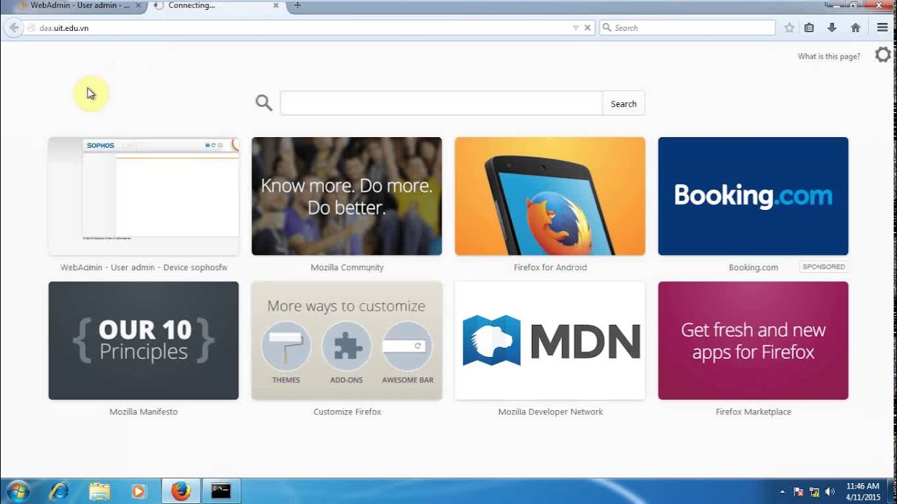Screen dimensions: 897x504
Task: Close the Connecting tab
Action: [276, 6]
